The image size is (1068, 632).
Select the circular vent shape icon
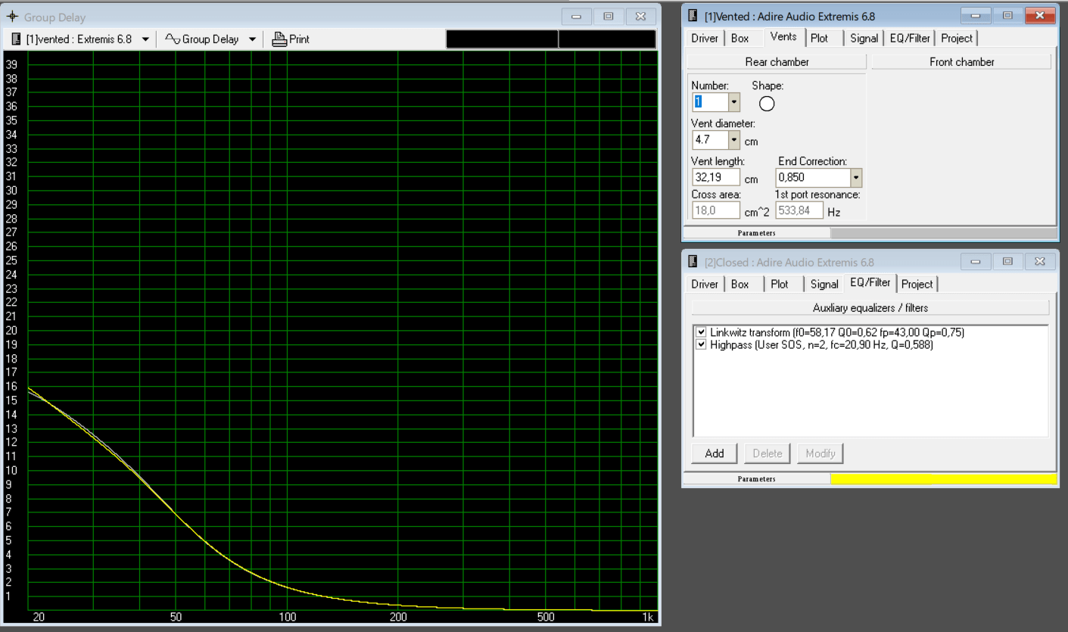click(x=767, y=104)
